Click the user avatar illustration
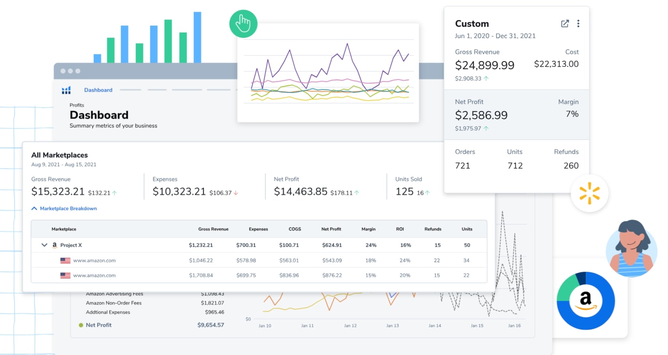668x355 pixels. click(632, 249)
